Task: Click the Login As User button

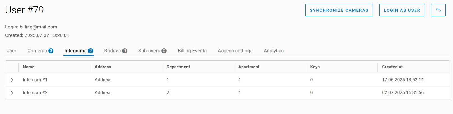Action: 402,10
